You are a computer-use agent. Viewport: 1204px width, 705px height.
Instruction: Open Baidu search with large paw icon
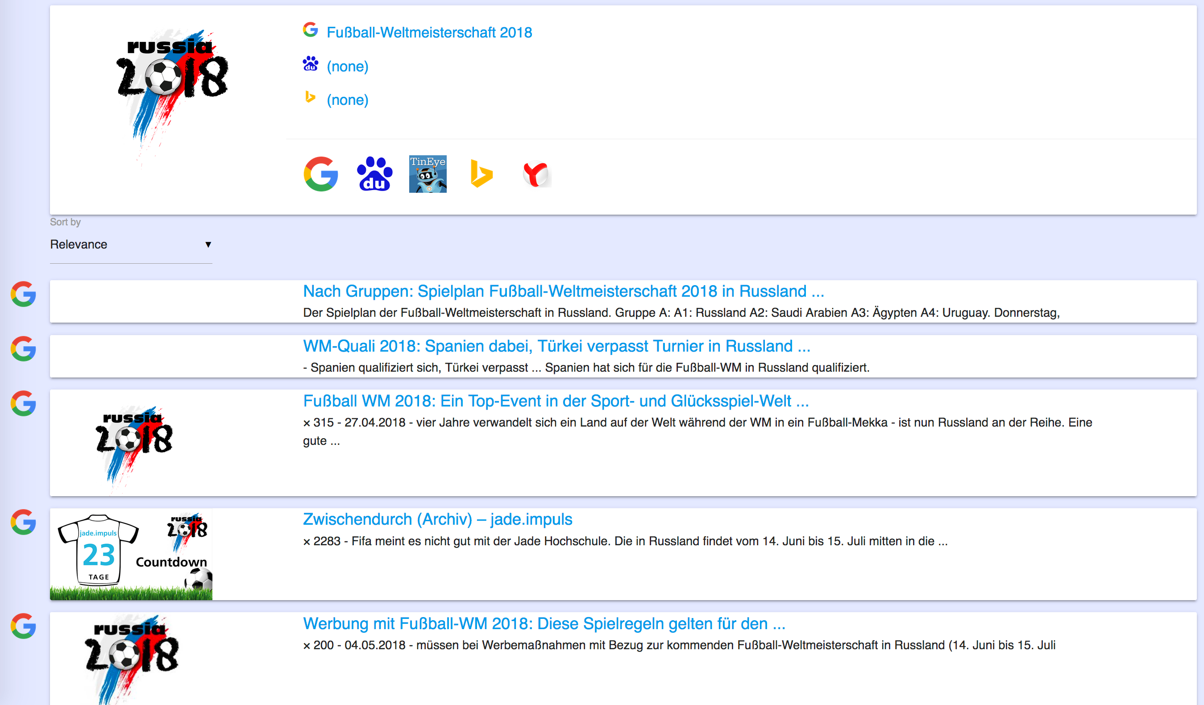(374, 174)
